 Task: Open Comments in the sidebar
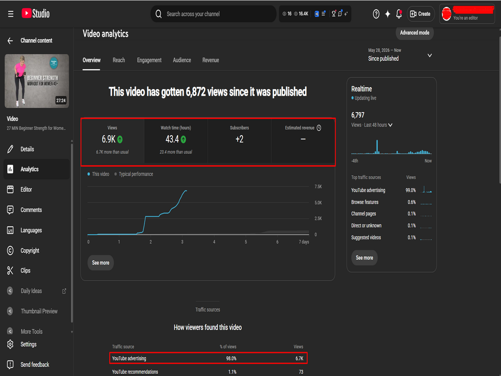(x=36, y=210)
